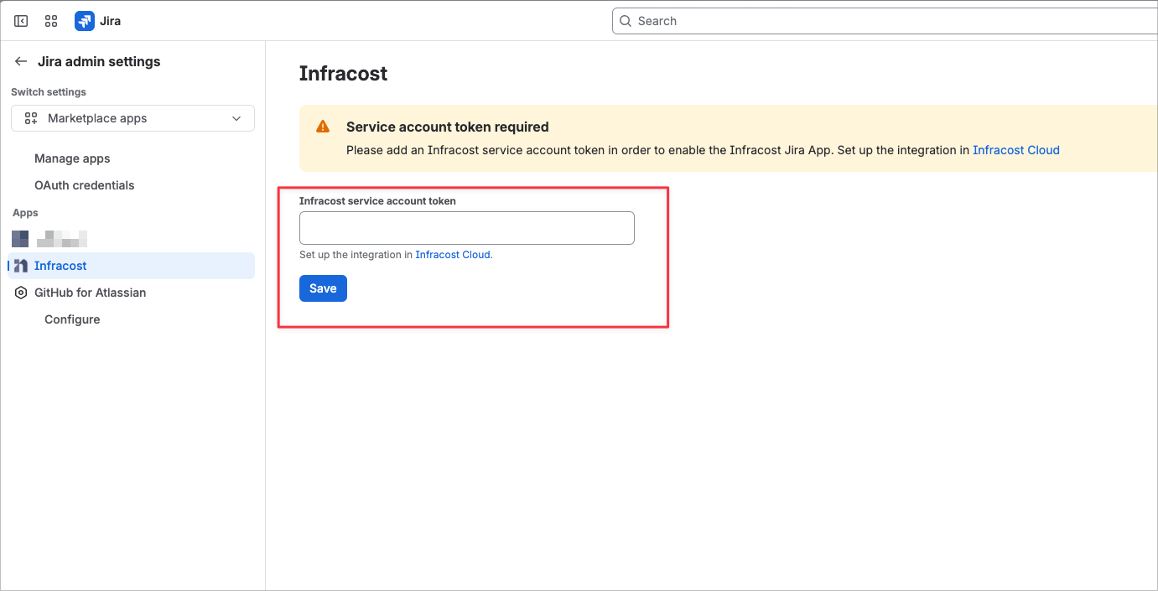This screenshot has width=1158, height=591.
Task: Open Infracost Cloud link below token field
Action: (453, 255)
